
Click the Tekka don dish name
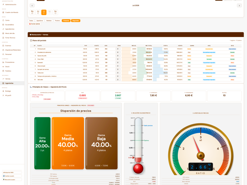(40, 73)
